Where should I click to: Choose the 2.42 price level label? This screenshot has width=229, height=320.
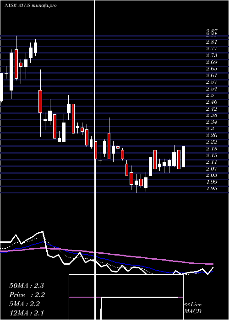tap(212, 109)
